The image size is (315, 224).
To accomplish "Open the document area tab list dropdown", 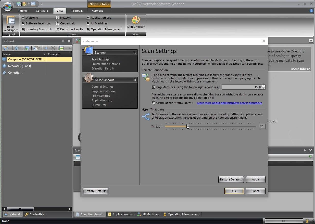I will tap(311, 41).
